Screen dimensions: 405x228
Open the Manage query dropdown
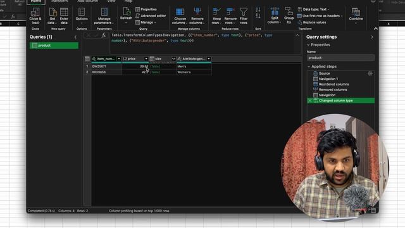[146, 23]
